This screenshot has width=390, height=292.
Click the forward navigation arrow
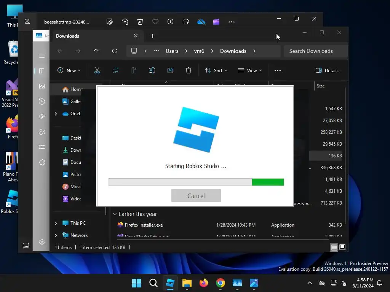78,51
